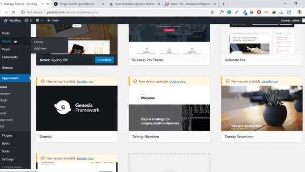The image size is (305, 172).
Task: Open Customize under Appearance submenu
Action: coord(5,94)
